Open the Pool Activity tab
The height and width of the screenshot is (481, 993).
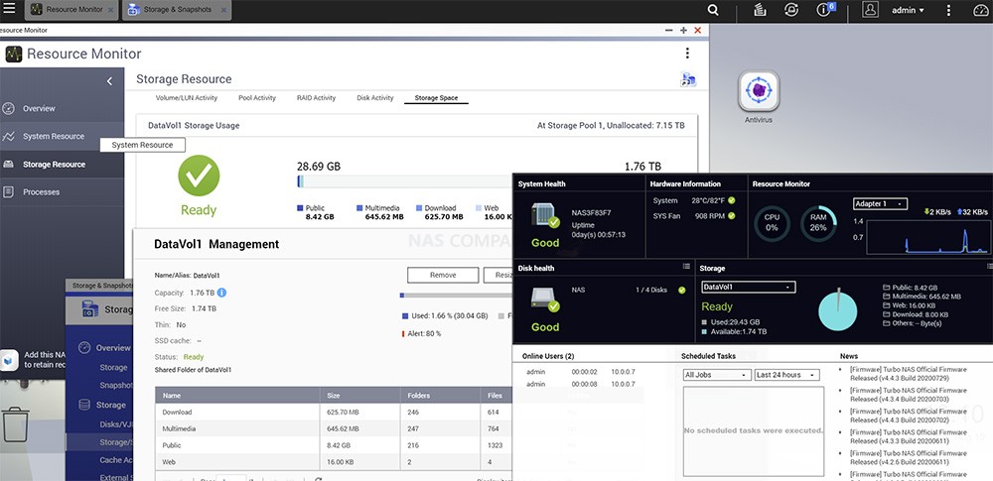tap(257, 98)
